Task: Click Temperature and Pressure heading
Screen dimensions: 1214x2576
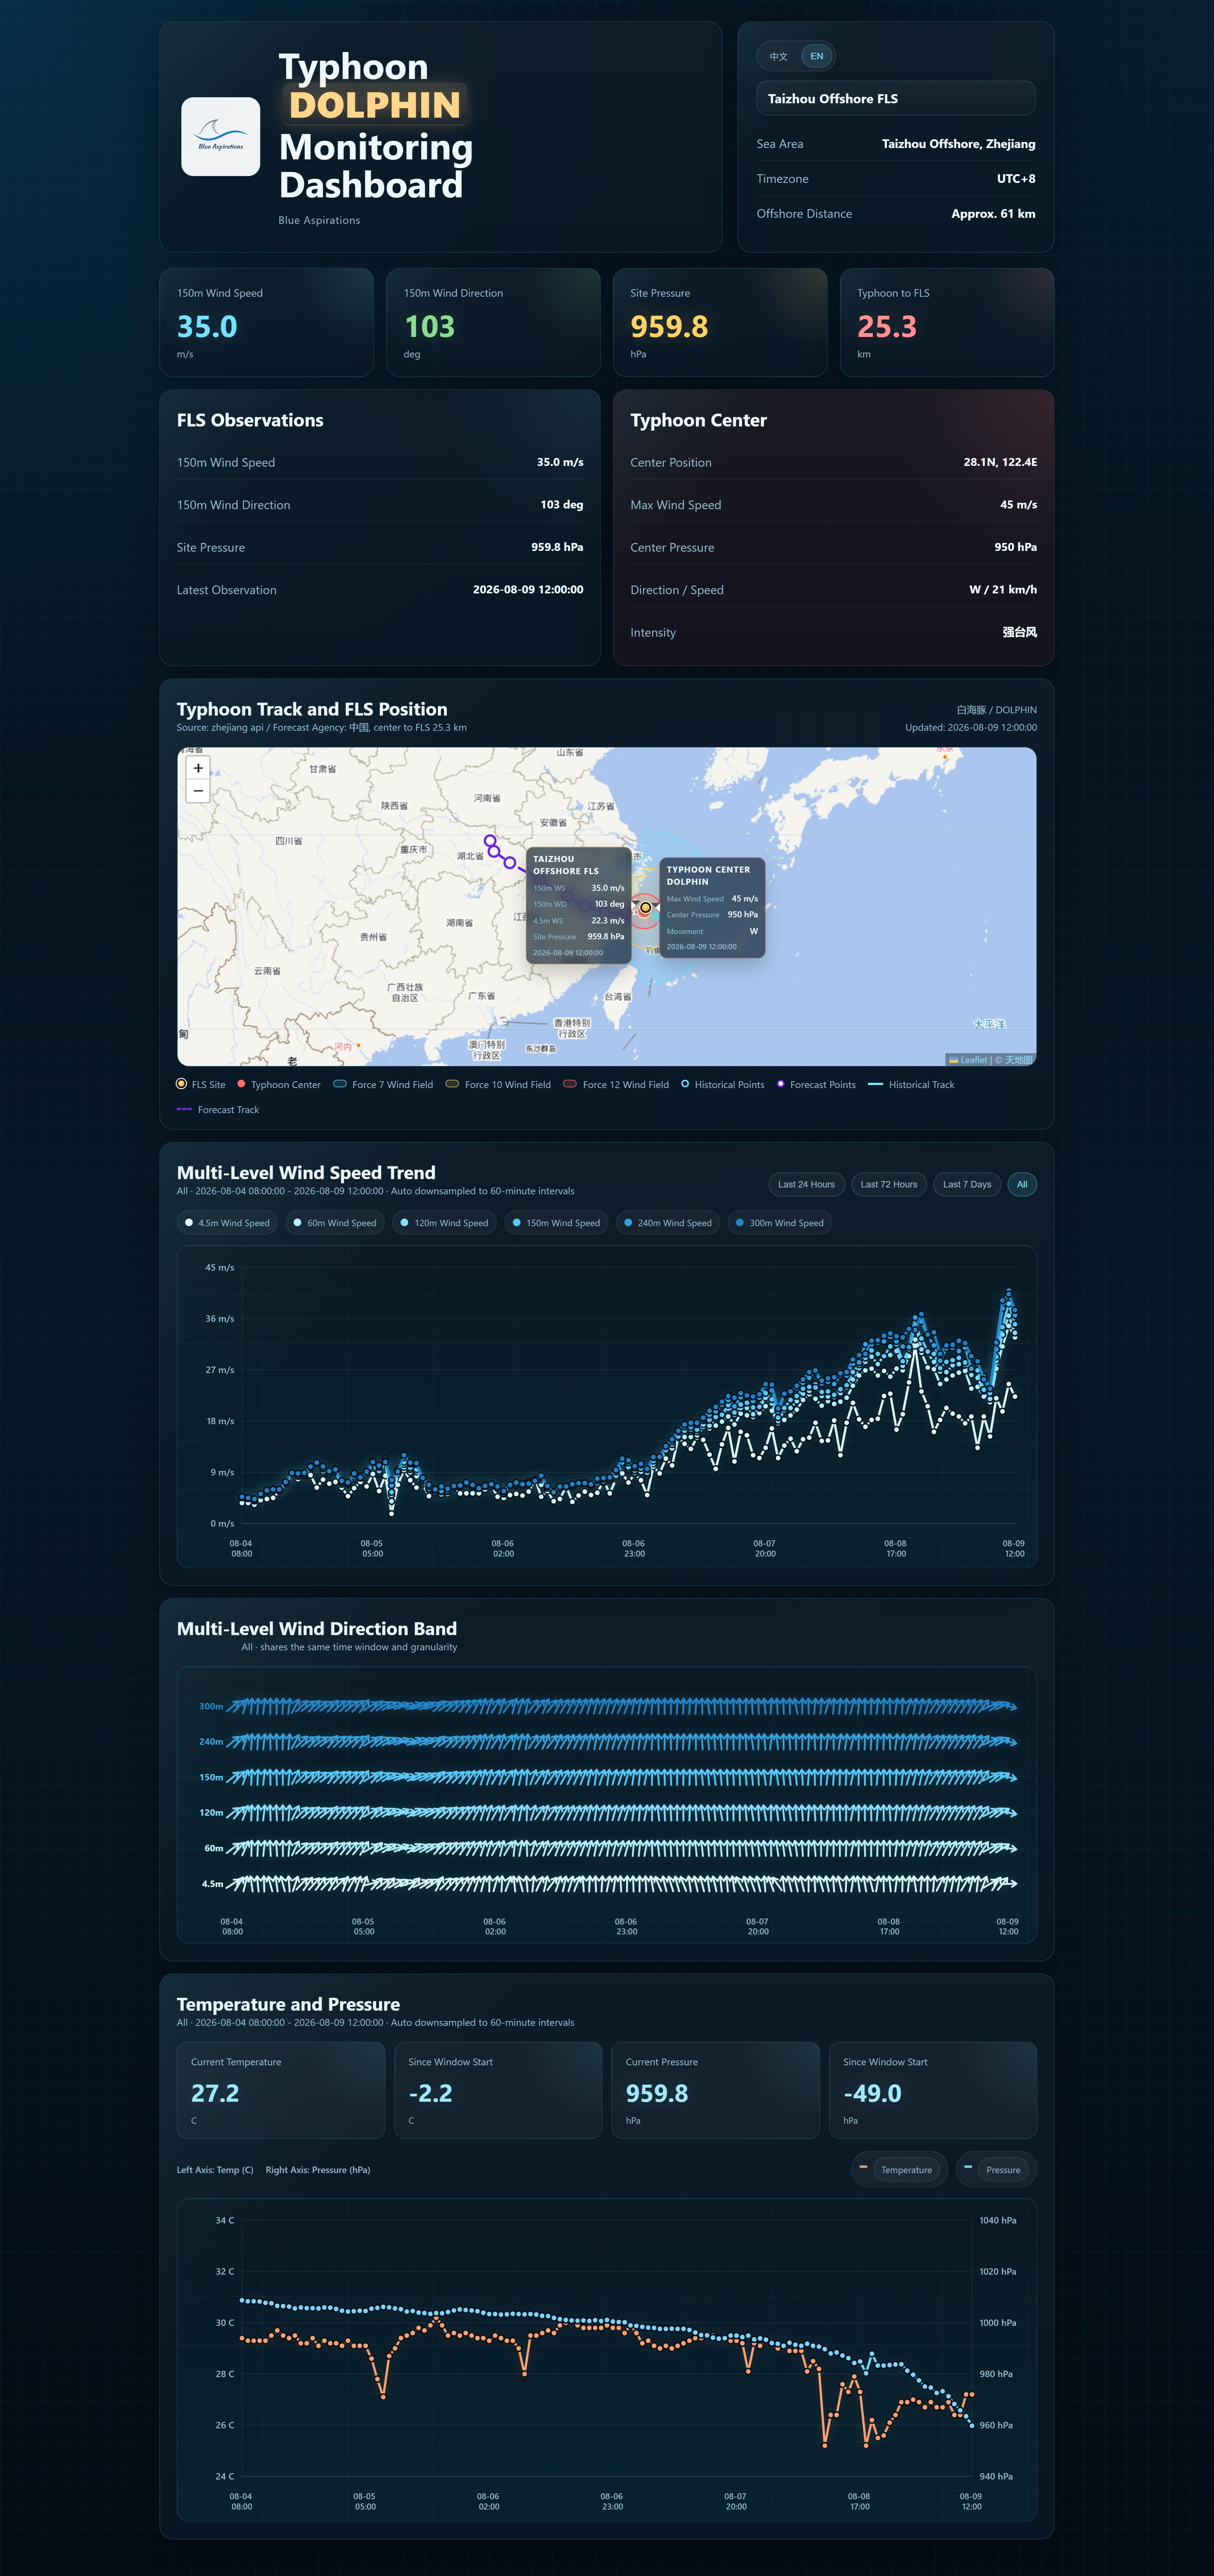Action: point(288,2004)
